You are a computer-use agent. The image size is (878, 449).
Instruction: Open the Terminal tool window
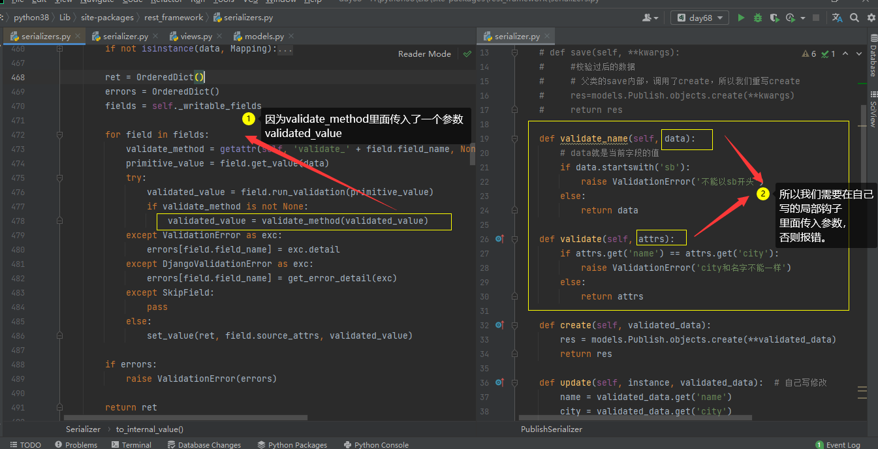coord(131,444)
